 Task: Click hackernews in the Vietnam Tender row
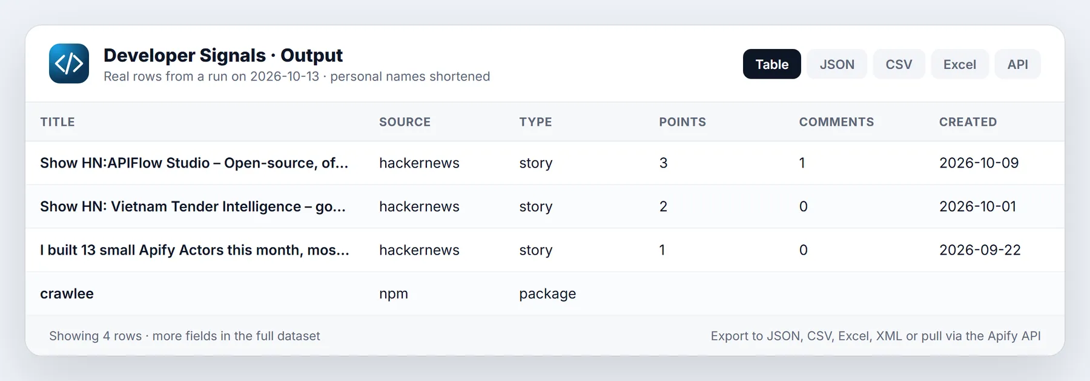point(419,207)
